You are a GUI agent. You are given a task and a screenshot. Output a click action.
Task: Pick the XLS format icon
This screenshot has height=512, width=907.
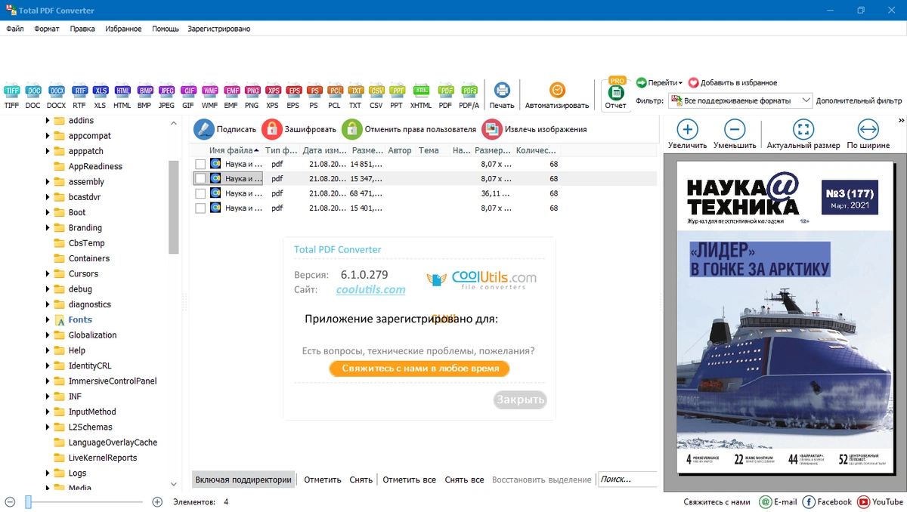[100, 95]
